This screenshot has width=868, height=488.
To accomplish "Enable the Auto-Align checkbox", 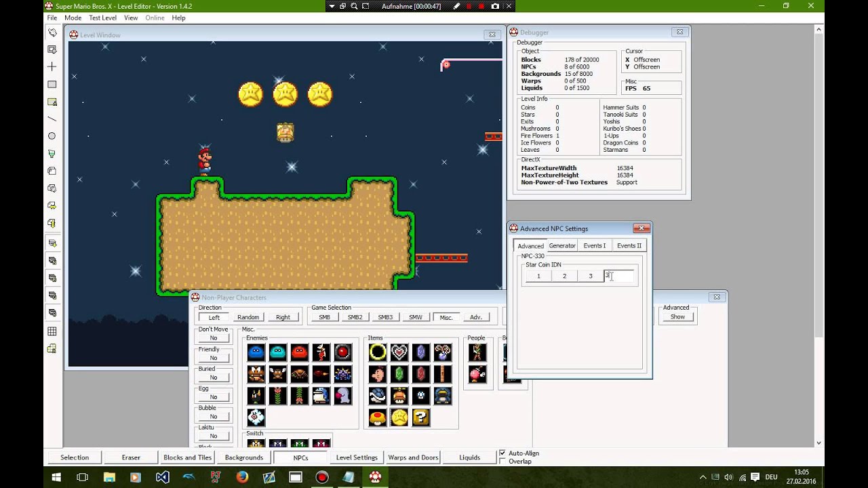I will tap(502, 453).
